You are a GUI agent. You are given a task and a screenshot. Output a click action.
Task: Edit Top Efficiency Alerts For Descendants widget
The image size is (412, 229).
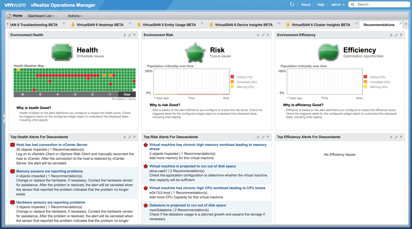[x=396, y=137]
